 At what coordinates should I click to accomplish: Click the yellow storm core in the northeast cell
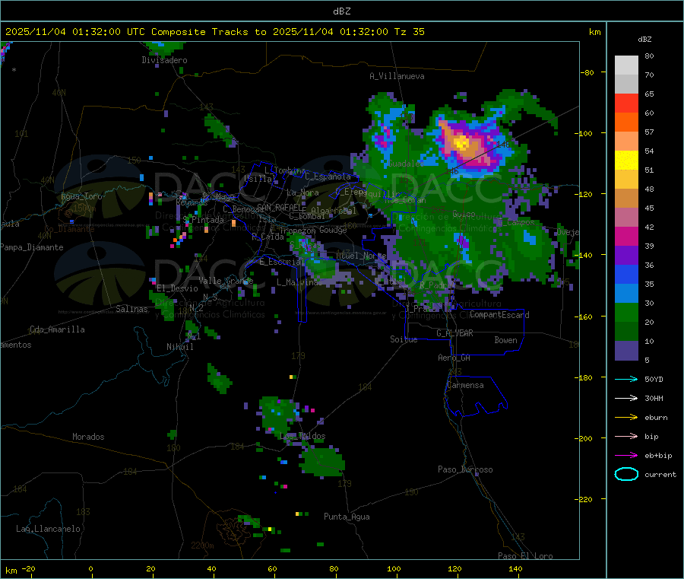461,143
